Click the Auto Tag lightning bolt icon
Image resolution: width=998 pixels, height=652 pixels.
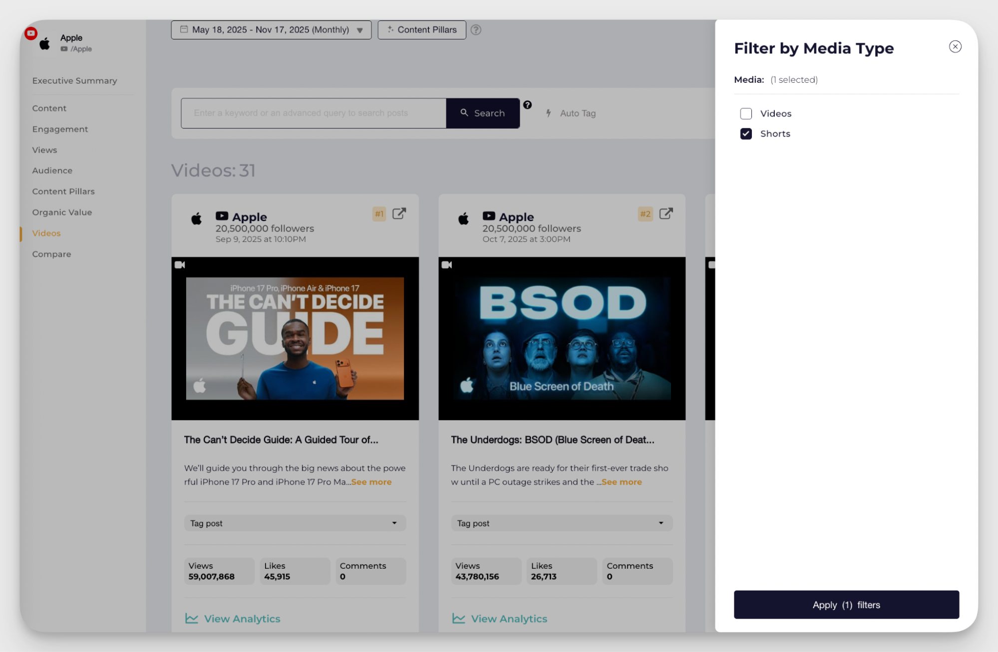pos(548,113)
